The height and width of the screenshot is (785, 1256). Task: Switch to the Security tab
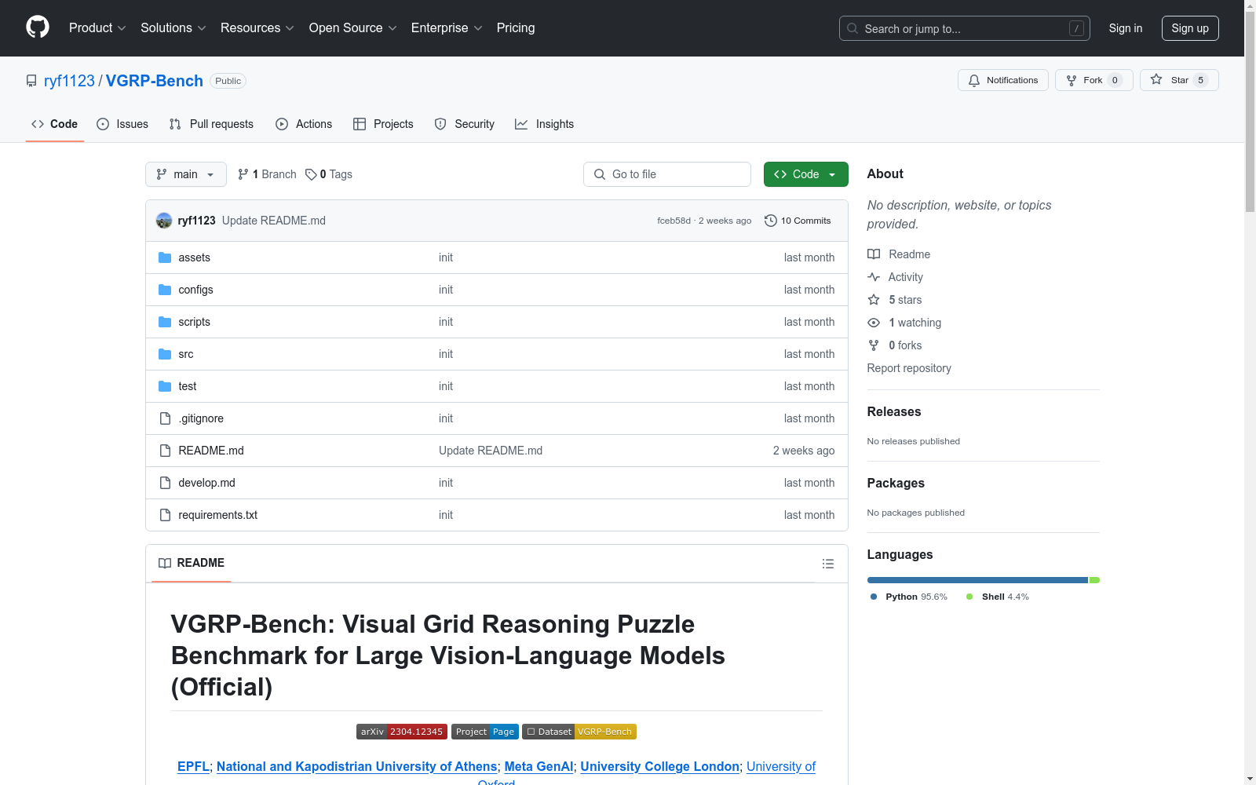[x=465, y=124]
